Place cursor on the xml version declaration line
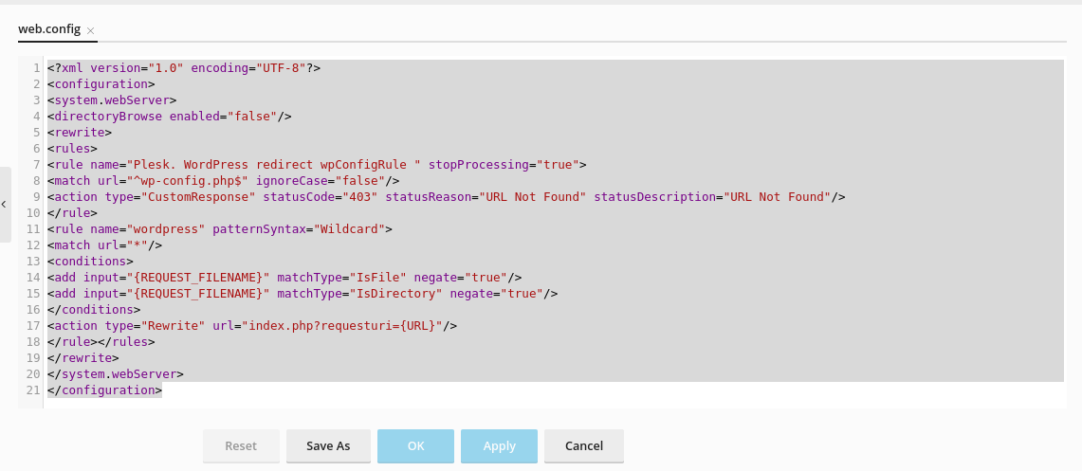Screen dimensions: 1082x471 pyautogui.click(x=184, y=68)
